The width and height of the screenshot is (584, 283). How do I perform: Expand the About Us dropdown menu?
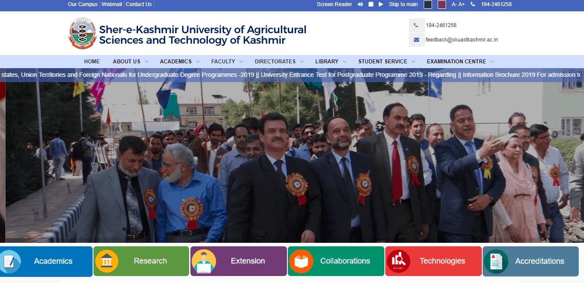coord(130,62)
